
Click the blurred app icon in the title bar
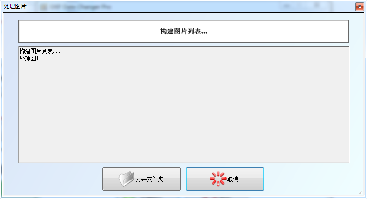pyautogui.click(x=44, y=7)
